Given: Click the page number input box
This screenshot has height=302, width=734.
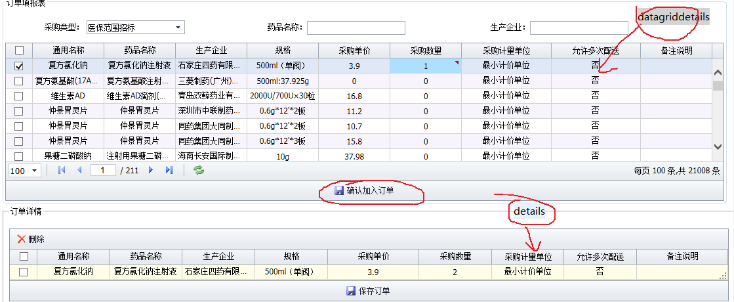Looking at the screenshot, I should click(x=103, y=170).
